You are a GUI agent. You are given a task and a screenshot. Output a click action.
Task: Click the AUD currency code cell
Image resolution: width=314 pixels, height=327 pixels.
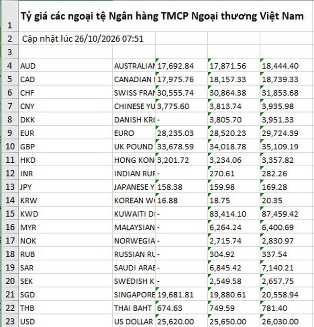coord(65,65)
